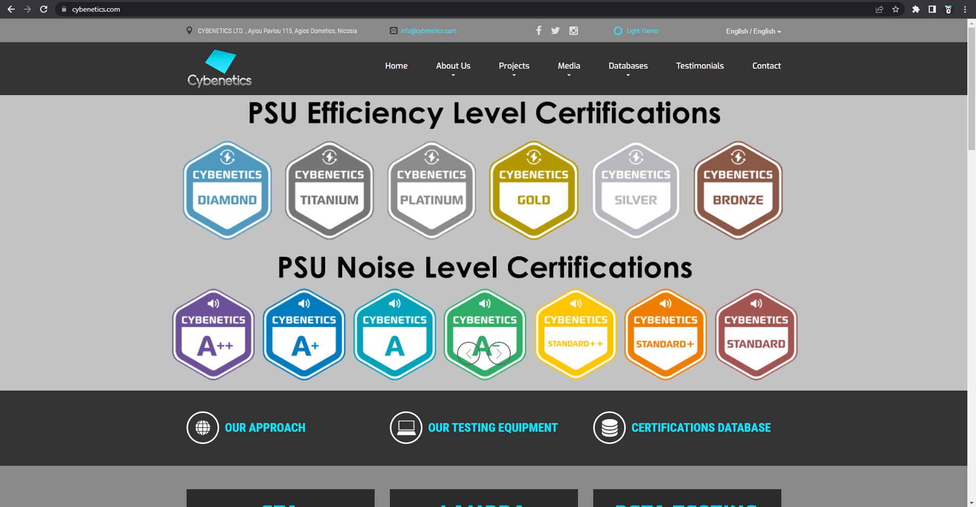Visit Cybenetics Instagram page
The width and height of the screenshot is (976, 507).
coord(573,31)
